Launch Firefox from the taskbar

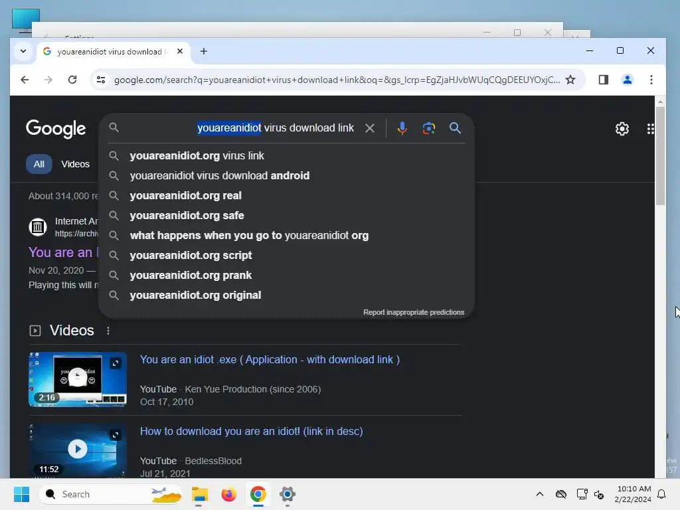click(x=228, y=494)
